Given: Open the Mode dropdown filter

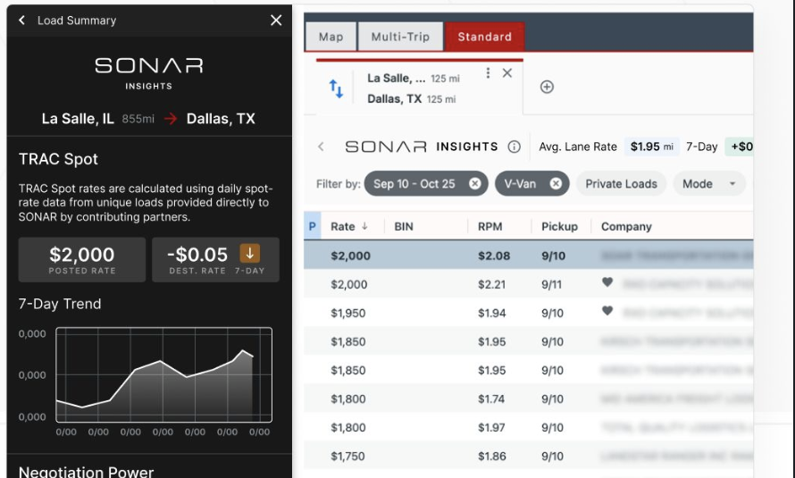Looking at the screenshot, I should pyautogui.click(x=708, y=184).
